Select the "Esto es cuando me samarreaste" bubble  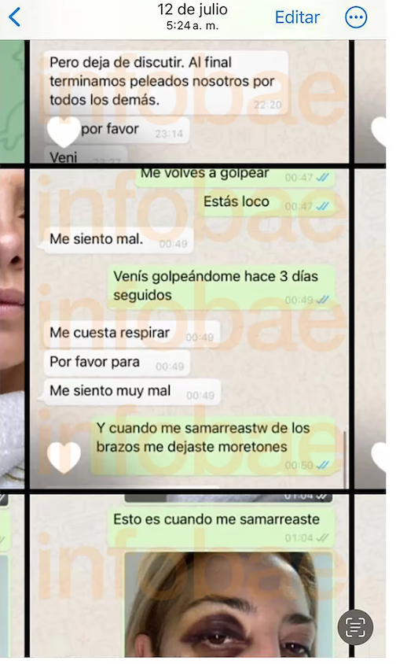[222, 527]
